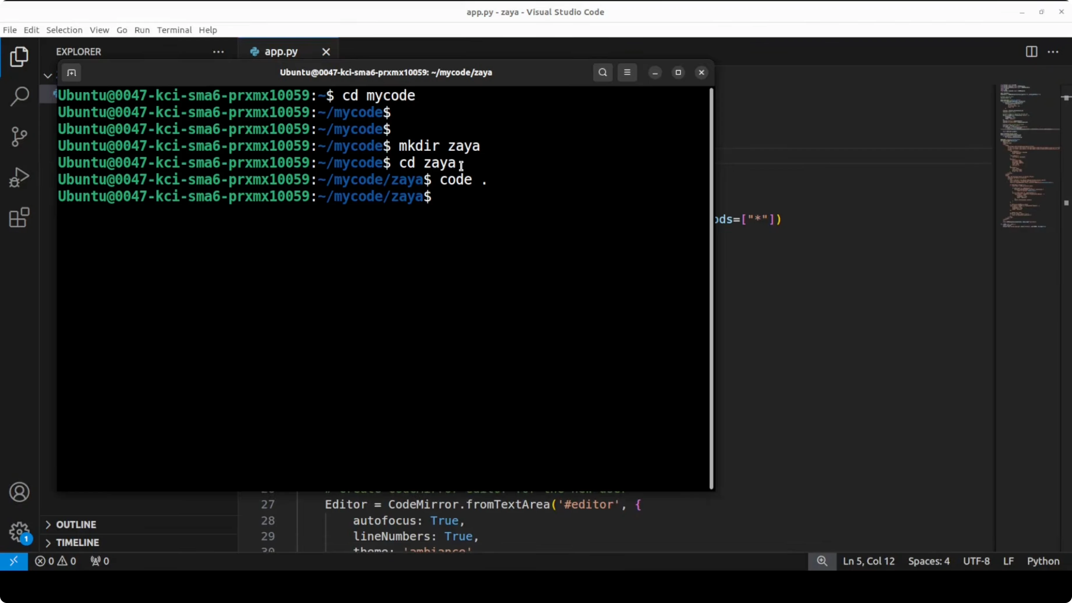The height and width of the screenshot is (603, 1072).
Task: Open the Go menu
Action: [121, 30]
